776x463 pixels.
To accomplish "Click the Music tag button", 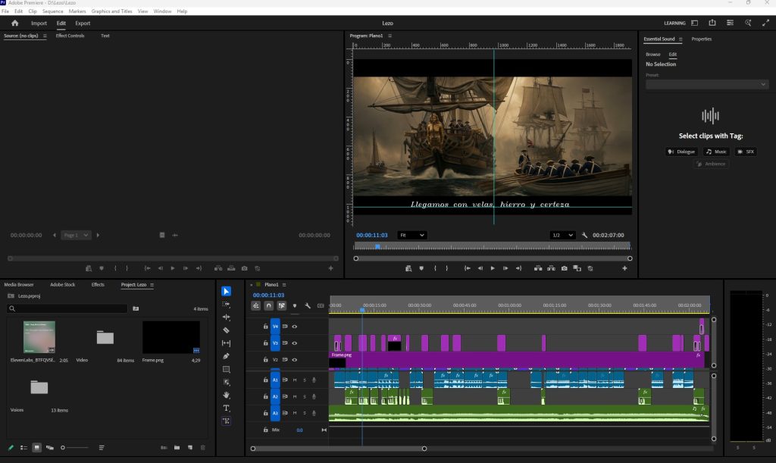I will [x=717, y=152].
